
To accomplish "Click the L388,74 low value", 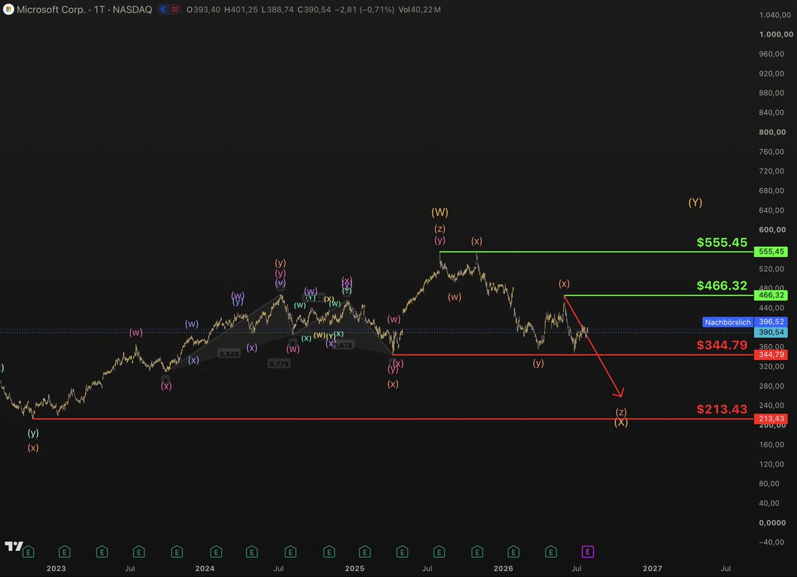I will 277,10.
